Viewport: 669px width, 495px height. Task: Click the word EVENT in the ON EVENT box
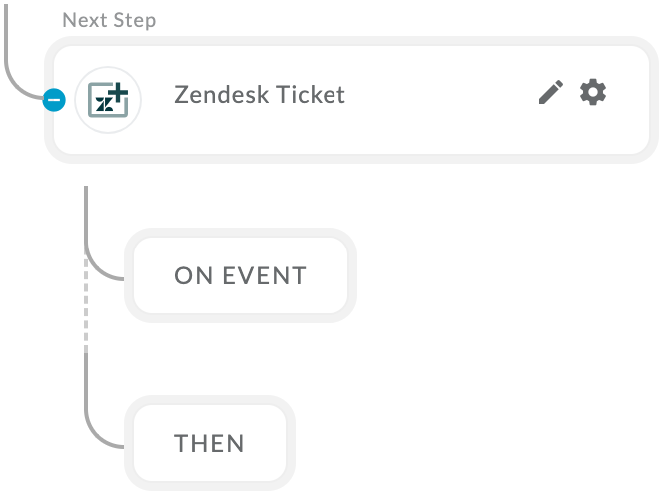click(264, 275)
